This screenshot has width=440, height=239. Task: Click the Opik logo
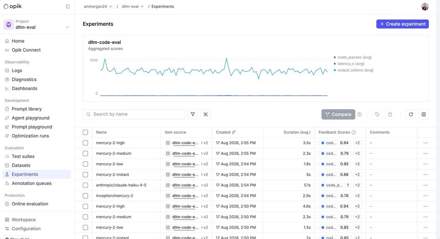[x=12, y=6]
